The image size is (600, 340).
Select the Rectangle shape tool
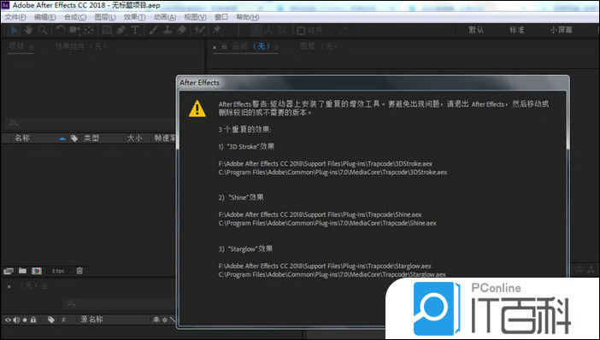[107, 30]
